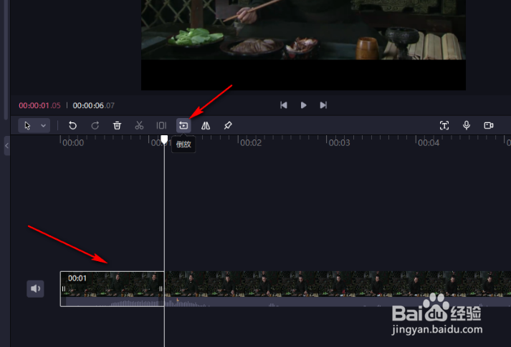Select the first 00:01 clip segment
Image resolution: width=511 pixels, height=347 pixels.
(x=112, y=289)
